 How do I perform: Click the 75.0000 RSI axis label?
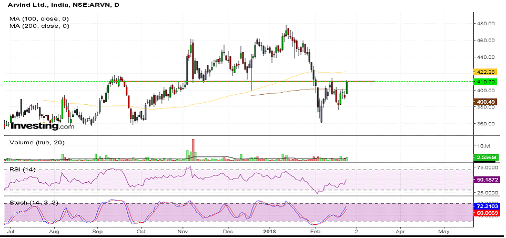[x=487, y=167]
